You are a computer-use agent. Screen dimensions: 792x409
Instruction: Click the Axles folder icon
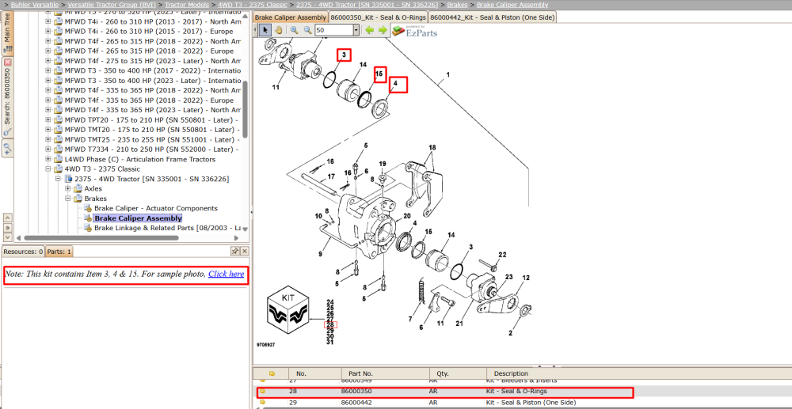pyautogui.click(x=78, y=188)
